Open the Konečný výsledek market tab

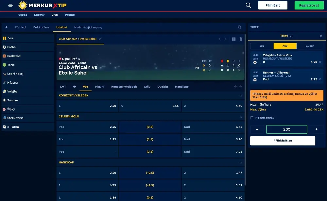click(124, 87)
